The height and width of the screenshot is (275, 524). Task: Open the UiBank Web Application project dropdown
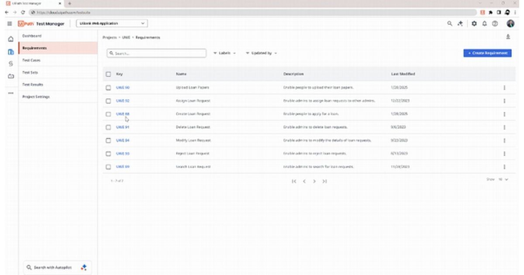112,24
